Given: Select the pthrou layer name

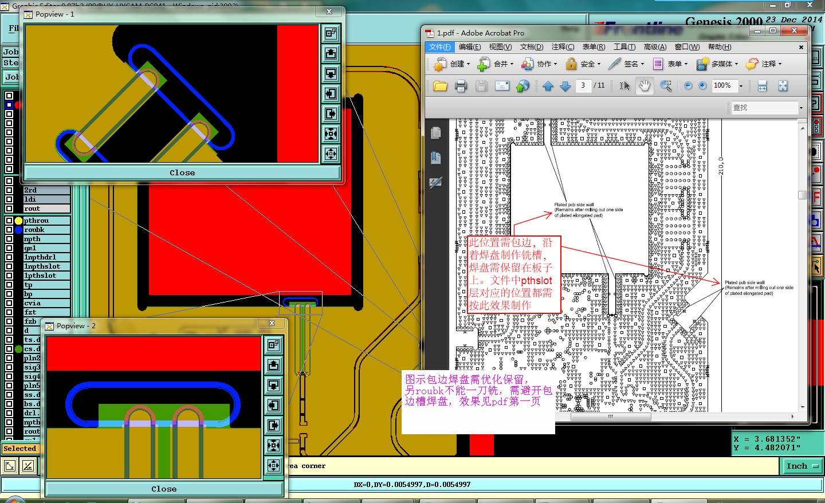Looking at the screenshot, I should (x=46, y=221).
